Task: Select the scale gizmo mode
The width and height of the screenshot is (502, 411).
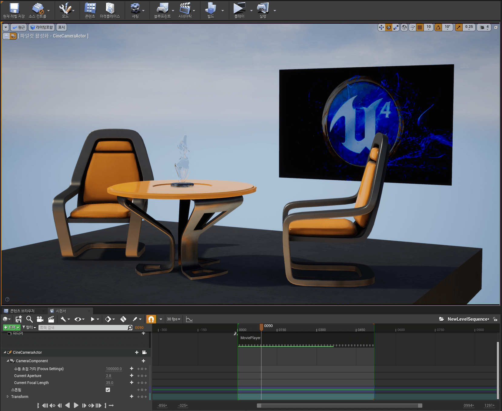Action: click(396, 27)
